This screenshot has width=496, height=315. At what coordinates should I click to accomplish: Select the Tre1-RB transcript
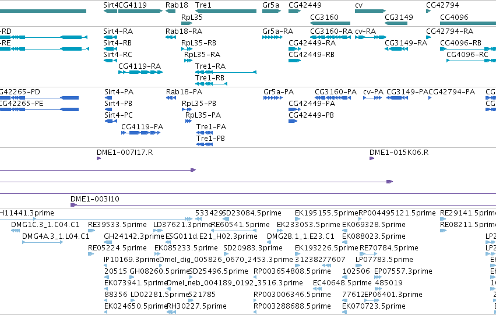click(x=212, y=84)
